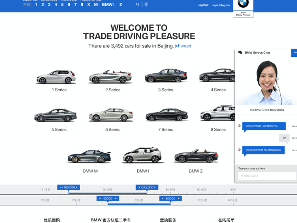Click the price range slider bar
Viewport: 297px width, 223px height.
click(x=108, y=193)
